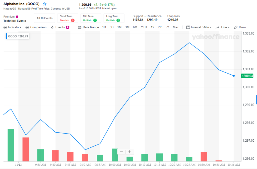The height and width of the screenshot is (169, 257).
Task: Click the Events label in toolbar
Action: pyautogui.click(x=60, y=27)
